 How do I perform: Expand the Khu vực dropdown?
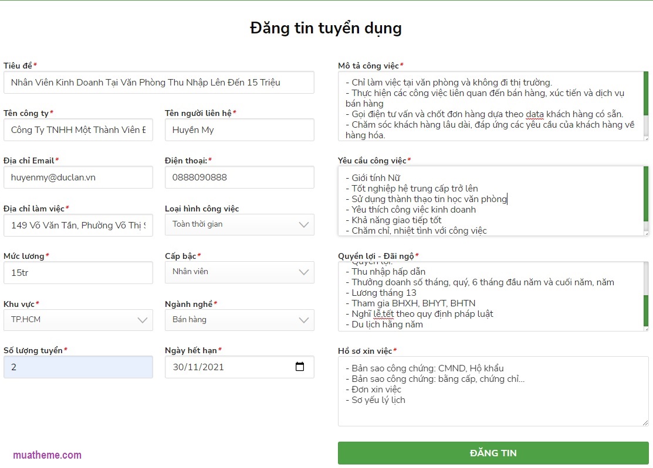click(x=78, y=320)
